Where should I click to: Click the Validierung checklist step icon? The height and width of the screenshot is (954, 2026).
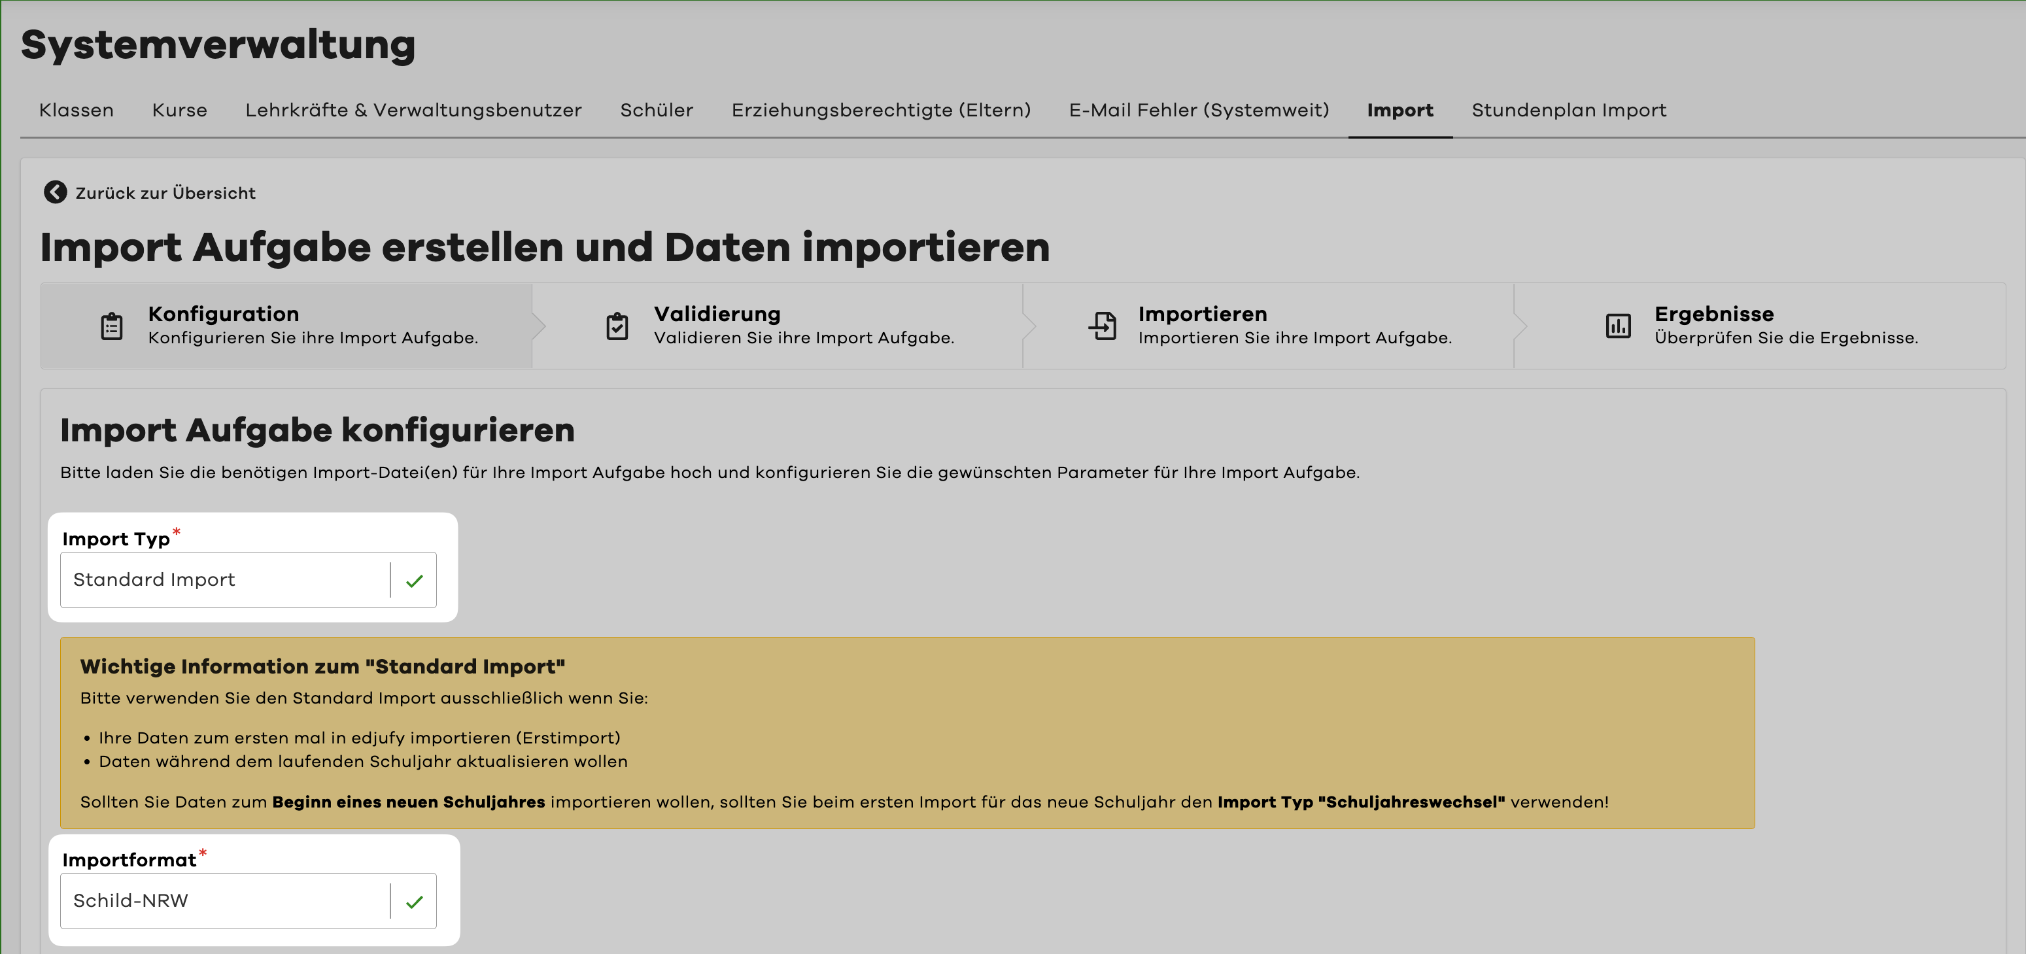point(617,326)
